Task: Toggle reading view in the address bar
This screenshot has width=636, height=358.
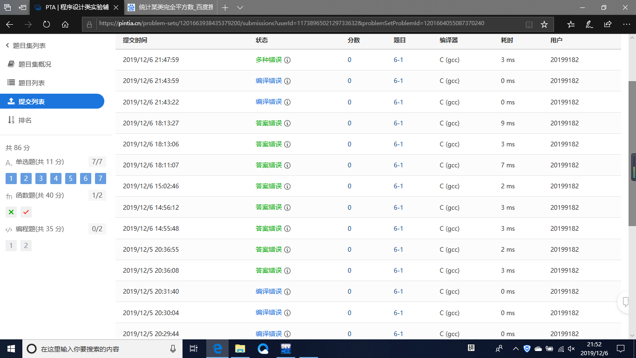Action: (x=529, y=24)
